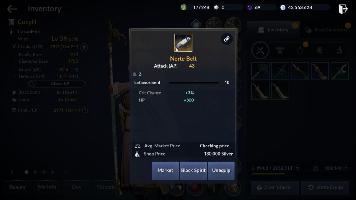Screen dimensions: 356x200
Task: Select the weapons crossed swords filter
Action: click(x=260, y=50)
